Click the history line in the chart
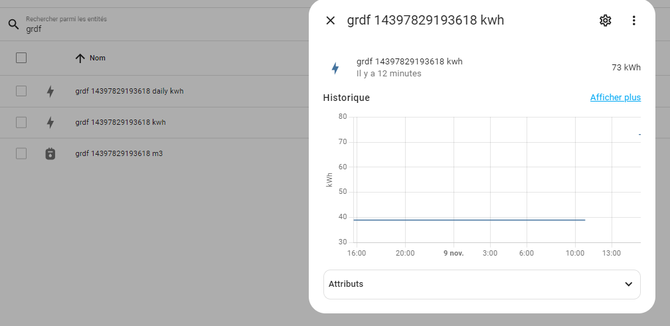The width and height of the screenshot is (670, 326). pos(469,220)
